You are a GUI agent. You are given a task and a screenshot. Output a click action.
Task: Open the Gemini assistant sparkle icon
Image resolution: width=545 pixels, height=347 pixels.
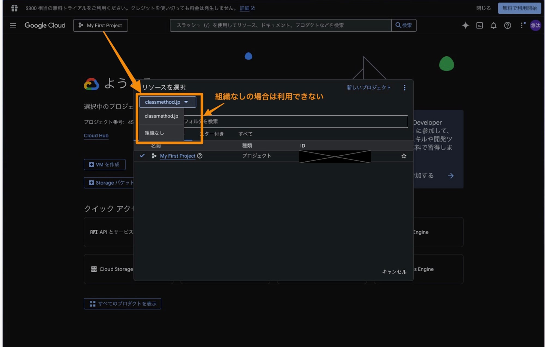[466, 25]
